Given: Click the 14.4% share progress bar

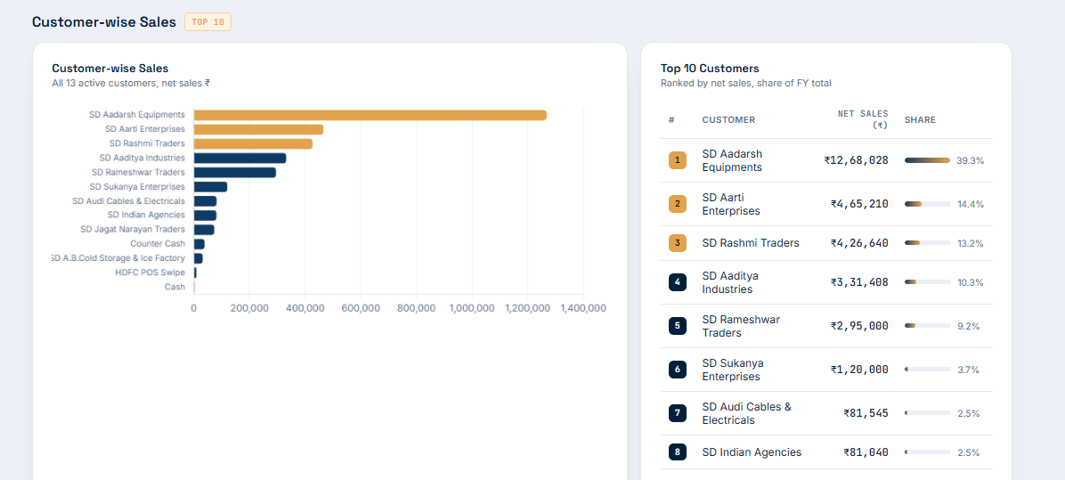Looking at the screenshot, I should point(927,204).
